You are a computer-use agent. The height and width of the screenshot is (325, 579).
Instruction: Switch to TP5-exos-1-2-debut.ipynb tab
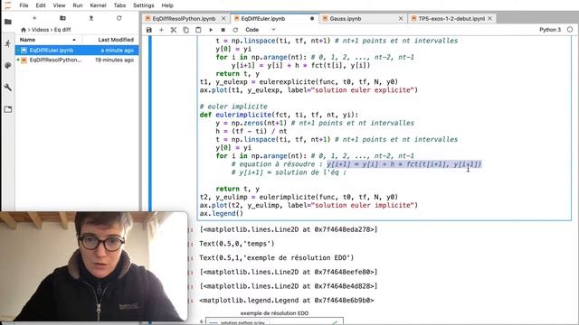[x=451, y=18]
